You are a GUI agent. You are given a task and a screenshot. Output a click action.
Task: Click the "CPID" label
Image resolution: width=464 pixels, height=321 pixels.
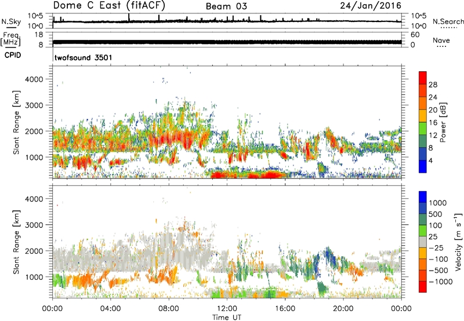pos(13,55)
